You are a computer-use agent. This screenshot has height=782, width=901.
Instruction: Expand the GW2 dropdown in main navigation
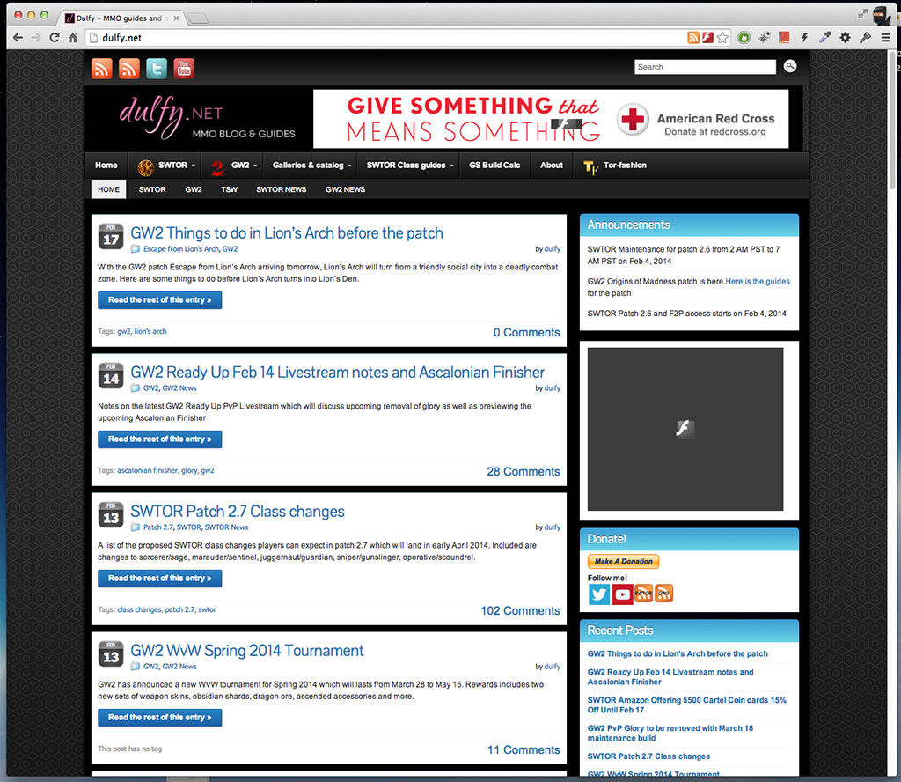(232, 166)
